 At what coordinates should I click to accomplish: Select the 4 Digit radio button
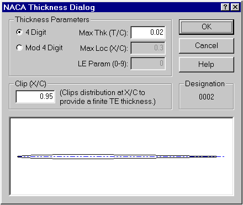click(19, 32)
